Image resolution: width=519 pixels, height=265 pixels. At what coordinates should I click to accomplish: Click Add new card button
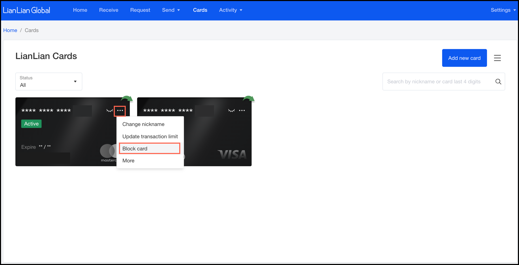coord(464,58)
